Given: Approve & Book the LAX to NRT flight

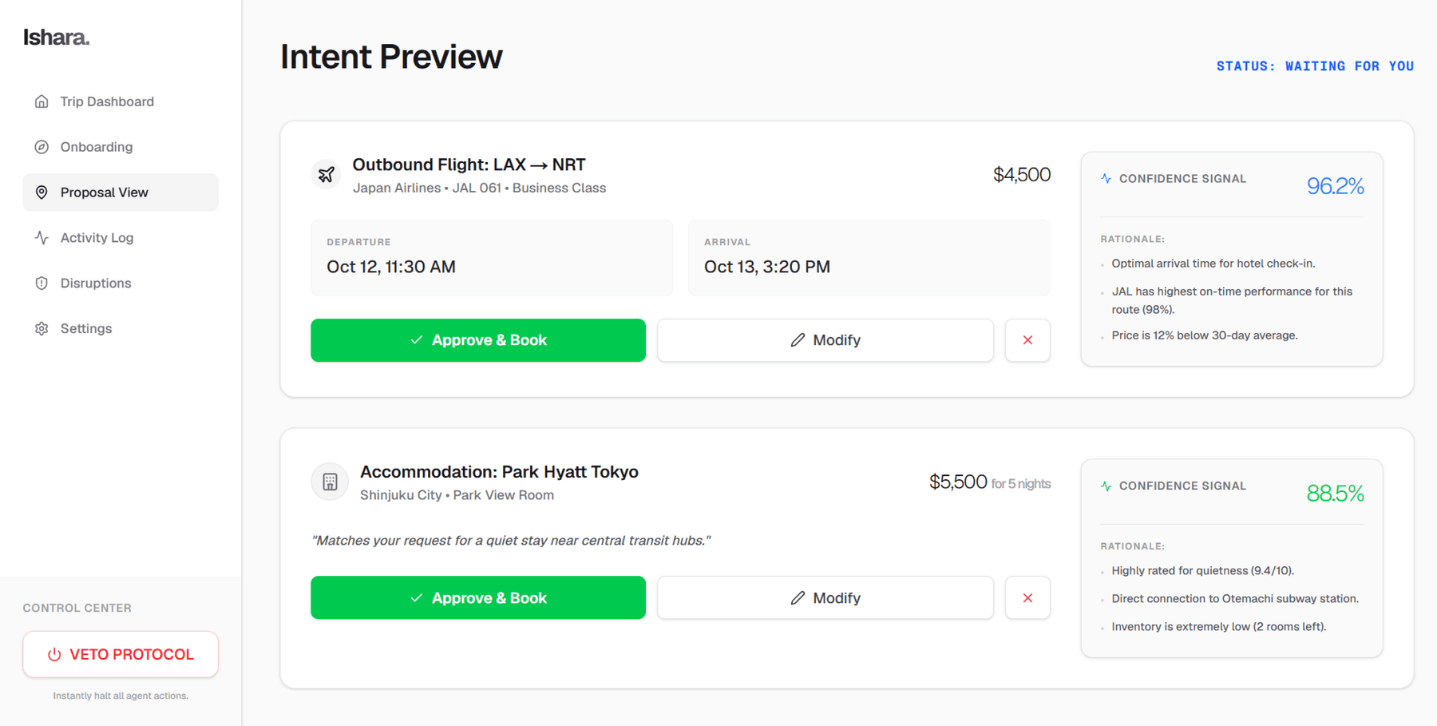Looking at the screenshot, I should tap(478, 340).
